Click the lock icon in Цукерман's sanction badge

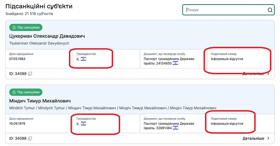(14, 27)
